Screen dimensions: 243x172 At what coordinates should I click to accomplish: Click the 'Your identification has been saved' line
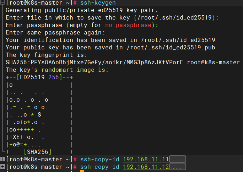[110, 40]
